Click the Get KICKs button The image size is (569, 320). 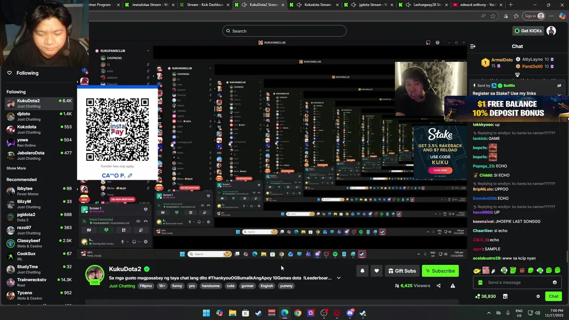pos(528,31)
